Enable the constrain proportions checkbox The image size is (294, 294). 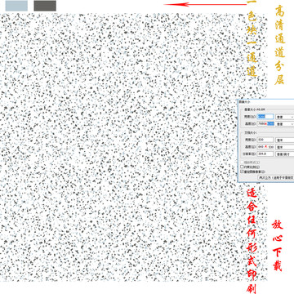pos(243,167)
